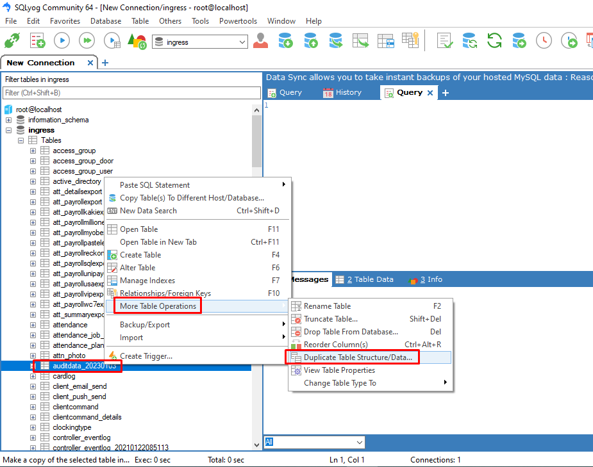
Task: Choose View Table Properties option
Action: 371,370
